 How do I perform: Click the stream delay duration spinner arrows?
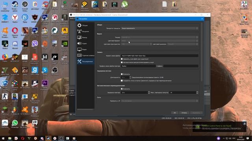130,78
